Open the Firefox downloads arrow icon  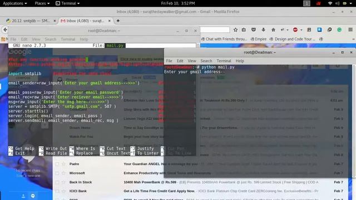click(263, 29)
